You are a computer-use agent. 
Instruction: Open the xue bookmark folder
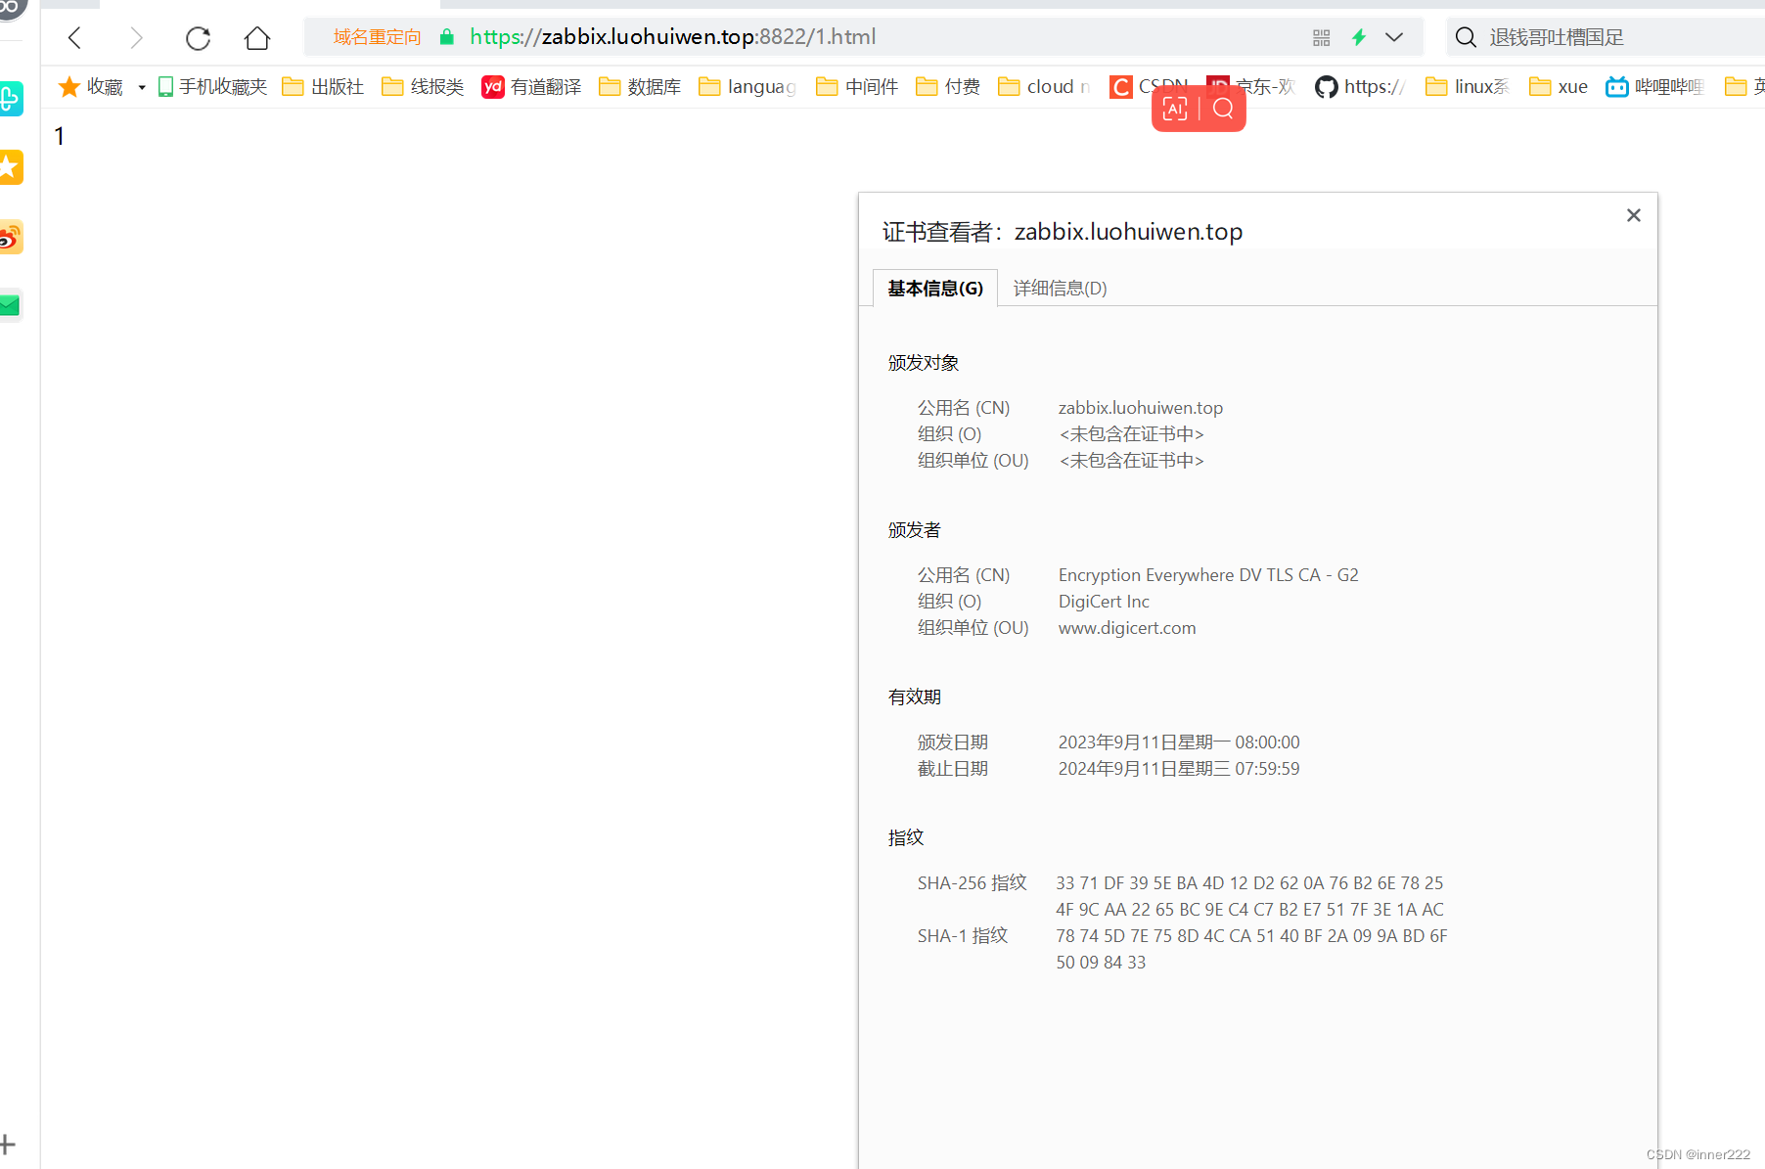click(x=1559, y=87)
